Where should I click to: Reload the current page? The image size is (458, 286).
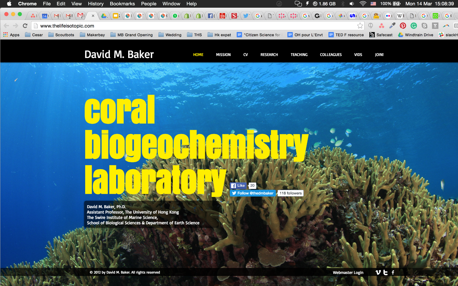pyautogui.click(x=25, y=26)
